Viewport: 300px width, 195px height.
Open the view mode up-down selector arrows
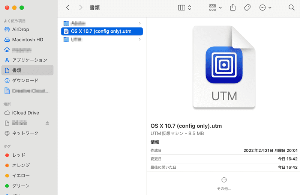(x=190, y=8)
